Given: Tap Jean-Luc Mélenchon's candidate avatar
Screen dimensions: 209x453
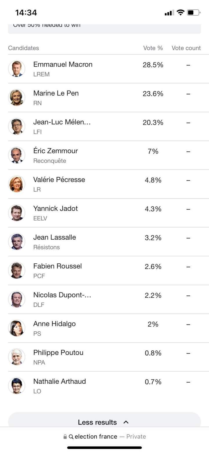Looking at the screenshot, I should (x=17, y=126).
